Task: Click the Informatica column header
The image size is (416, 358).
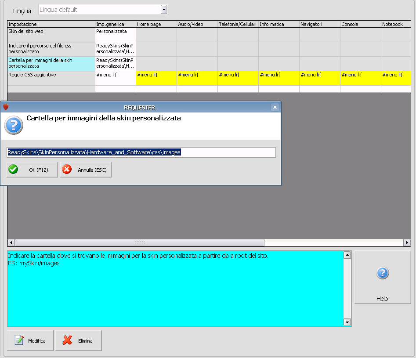Action: tap(279, 24)
